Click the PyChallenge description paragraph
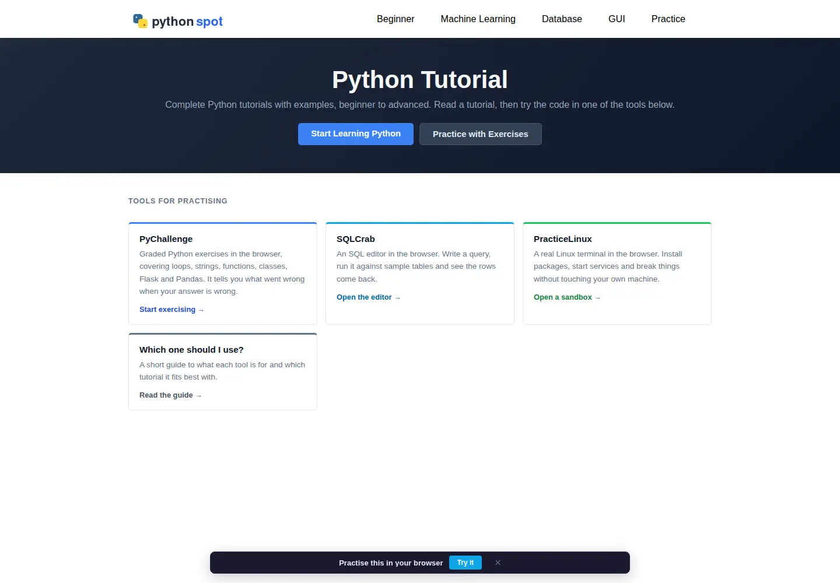Screen dimensions: 840x583 click(222, 273)
